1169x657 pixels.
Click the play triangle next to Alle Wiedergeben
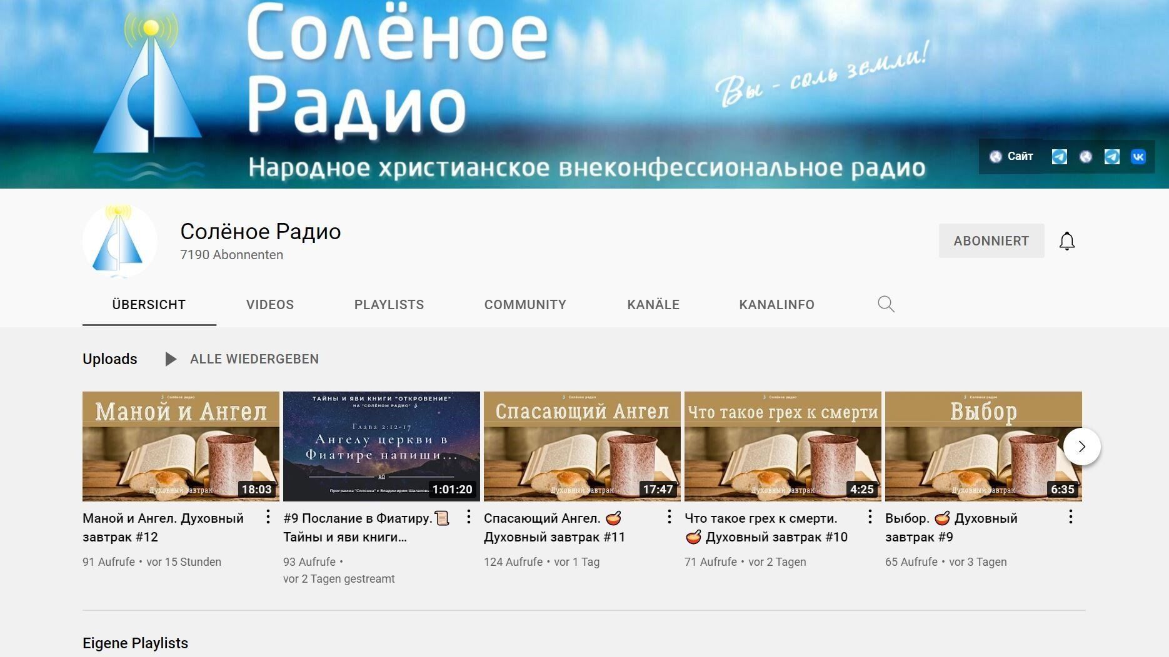point(170,359)
